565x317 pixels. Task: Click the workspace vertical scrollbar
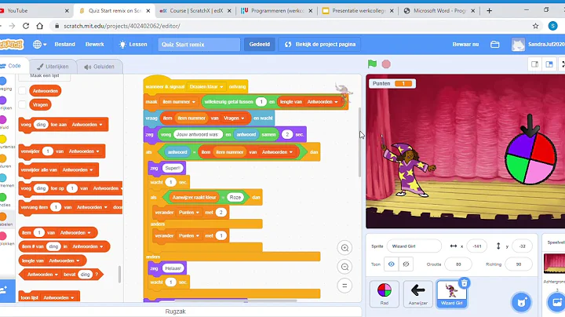pos(359,142)
